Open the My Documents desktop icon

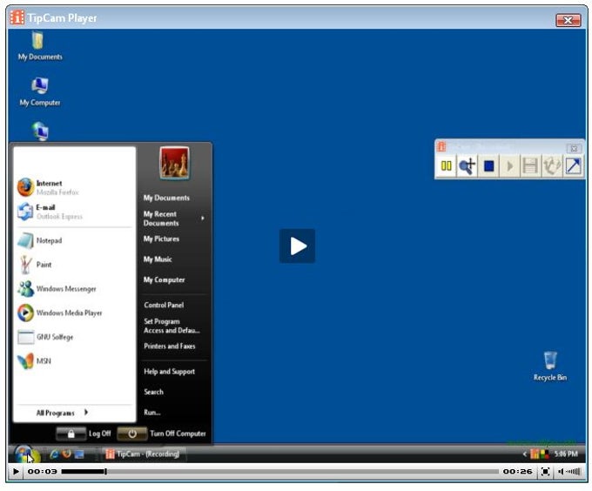40,46
